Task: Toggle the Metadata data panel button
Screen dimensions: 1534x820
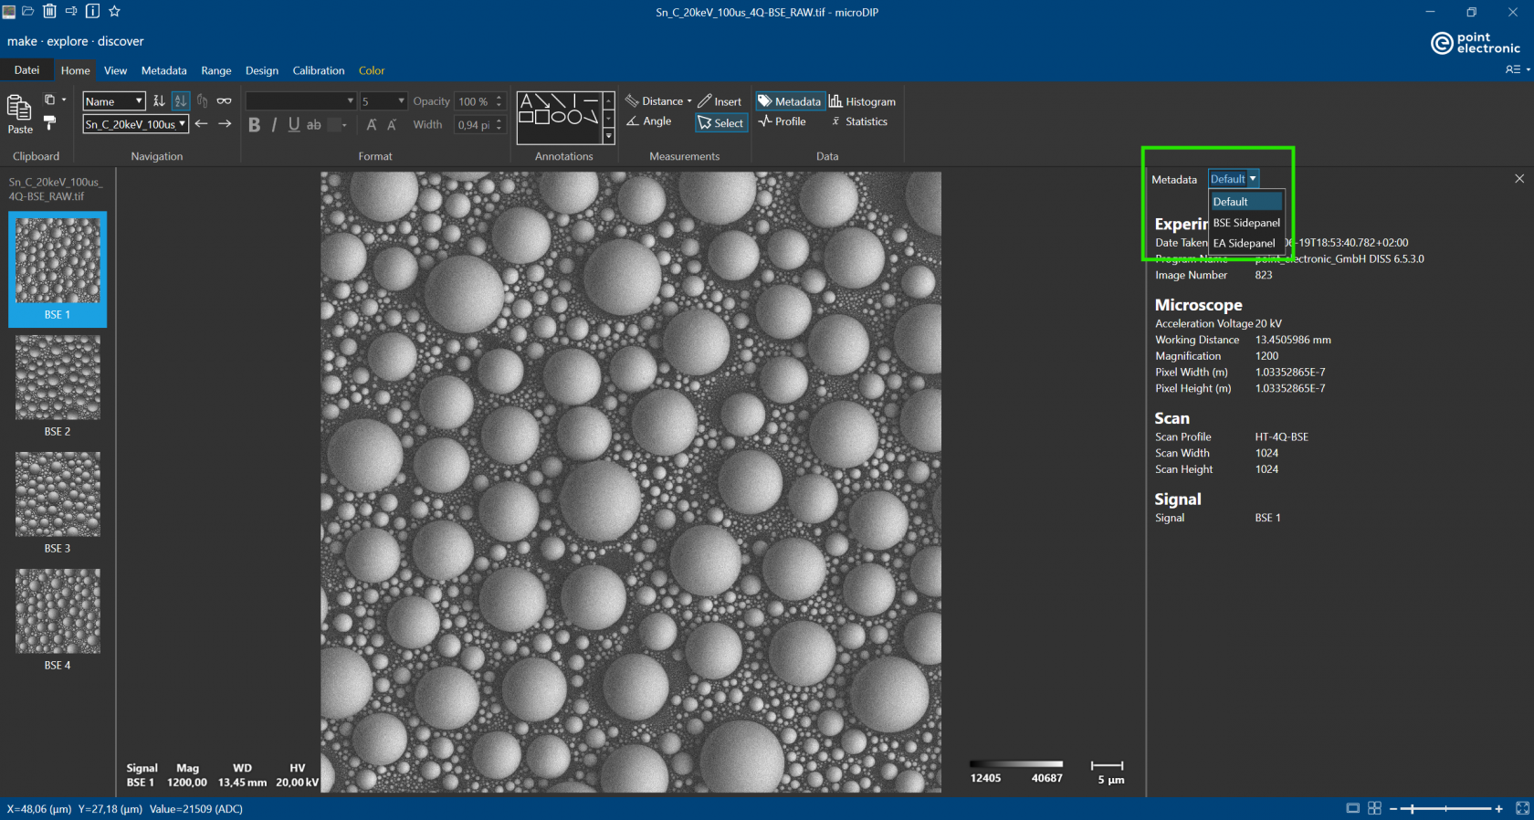Action: tap(790, 101)
